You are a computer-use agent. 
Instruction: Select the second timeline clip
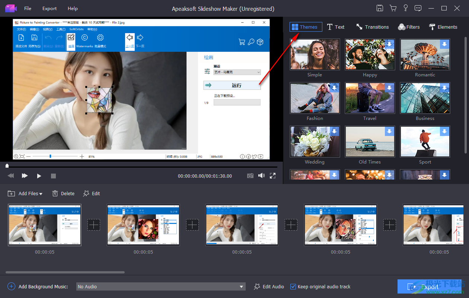(x=143, y=225)
